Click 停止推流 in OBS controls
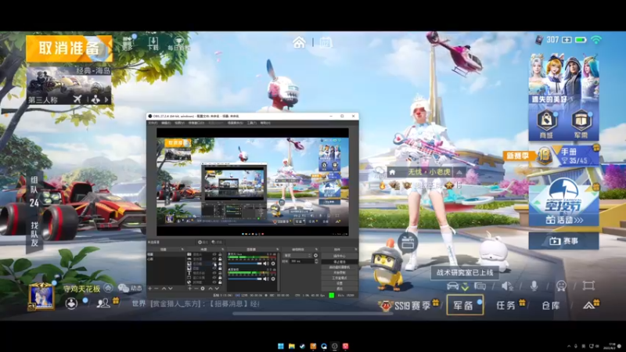626x352 pixels. (340, 262)
